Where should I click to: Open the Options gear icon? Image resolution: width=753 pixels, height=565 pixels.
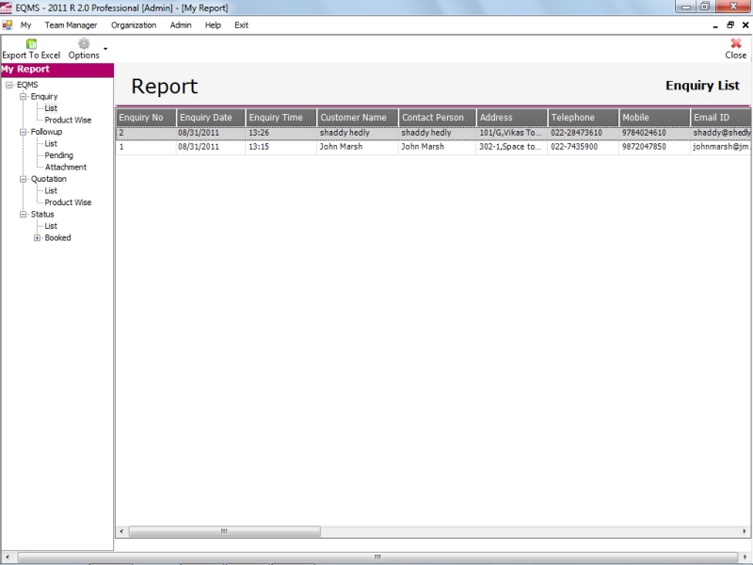[x=84, y=43]
